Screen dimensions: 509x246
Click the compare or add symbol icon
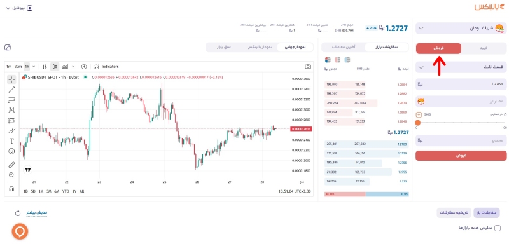(x=84, y=67)
